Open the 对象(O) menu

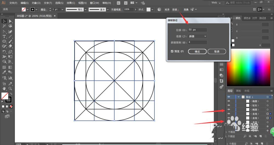[x=36, y=3]
